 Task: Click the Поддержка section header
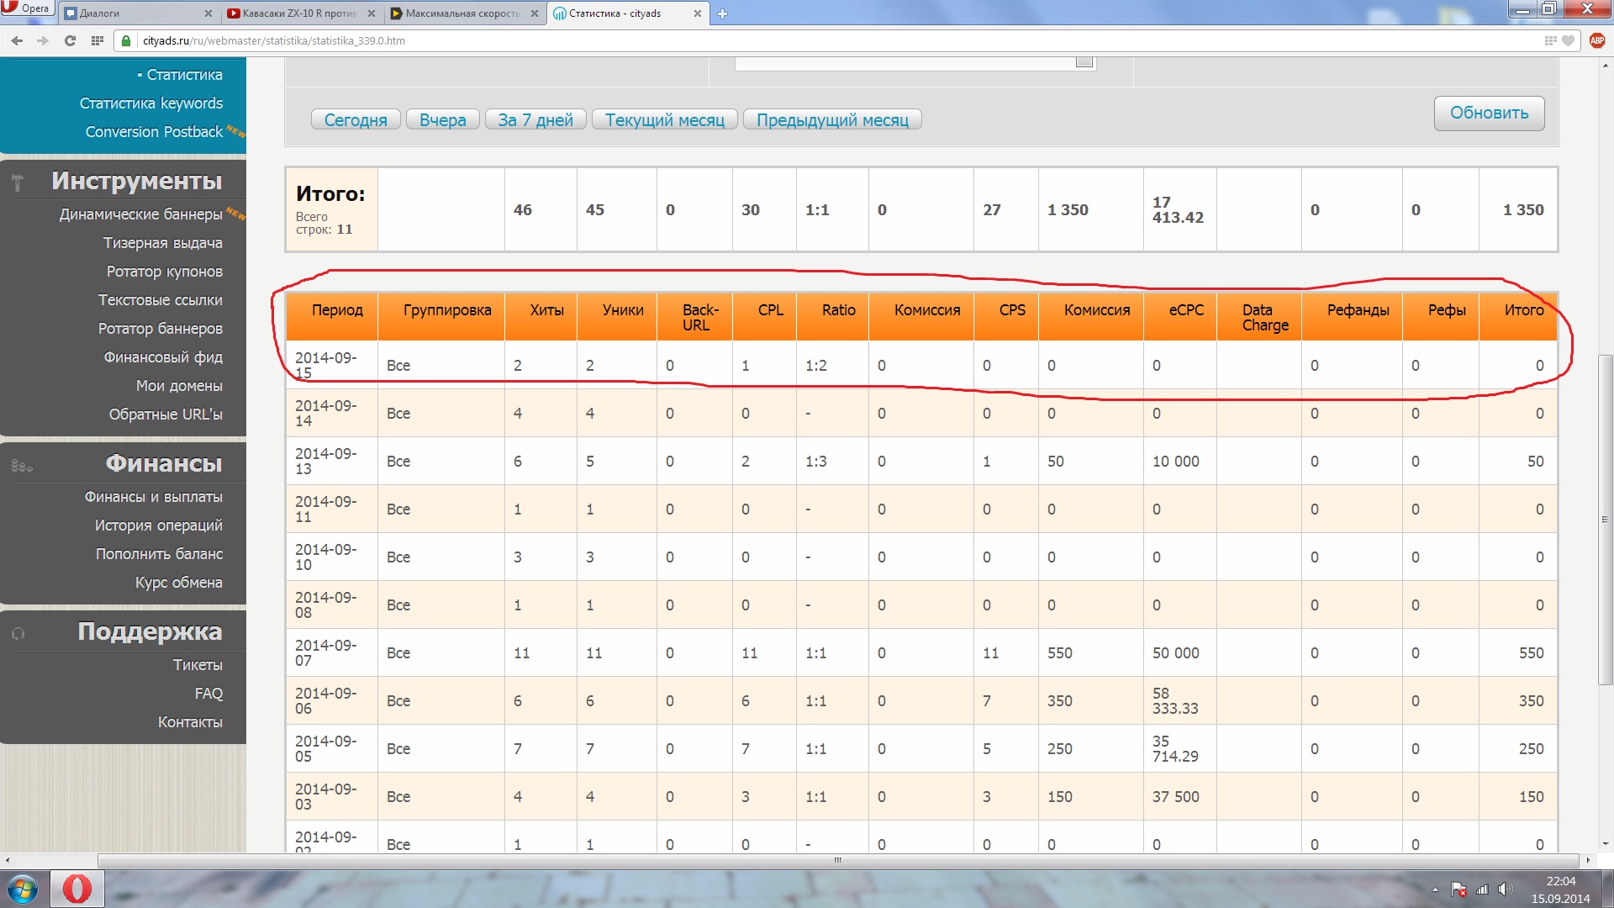pos(150,631)
